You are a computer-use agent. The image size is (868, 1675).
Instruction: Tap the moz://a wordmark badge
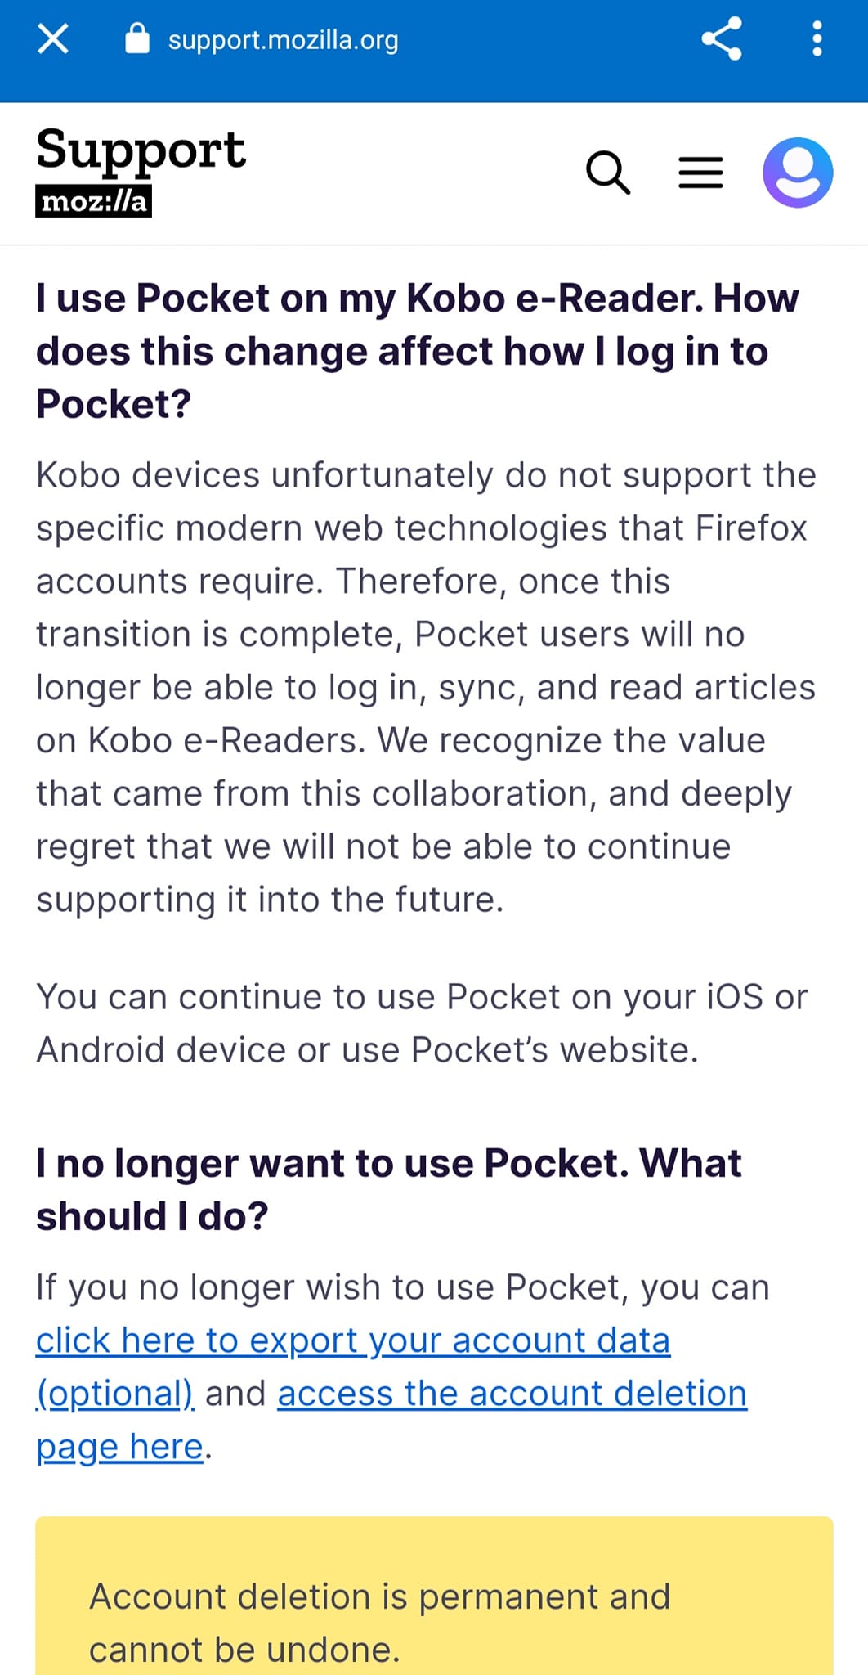pos(94,201)
